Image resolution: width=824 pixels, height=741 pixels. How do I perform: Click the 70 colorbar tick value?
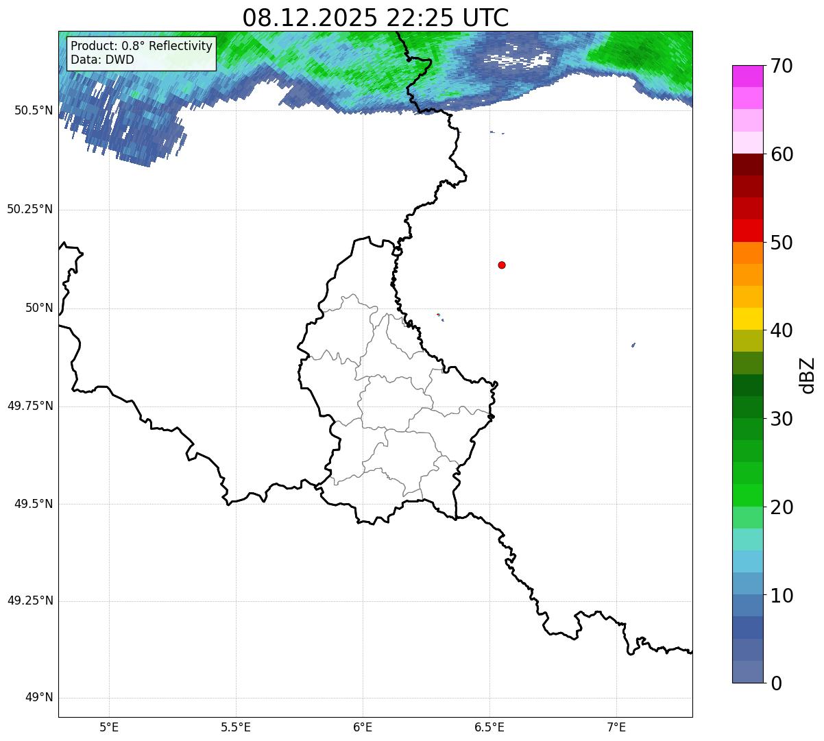point(781,66)
